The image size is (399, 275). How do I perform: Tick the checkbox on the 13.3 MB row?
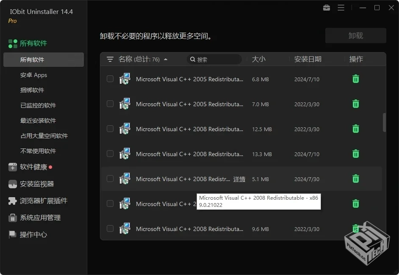110,154
